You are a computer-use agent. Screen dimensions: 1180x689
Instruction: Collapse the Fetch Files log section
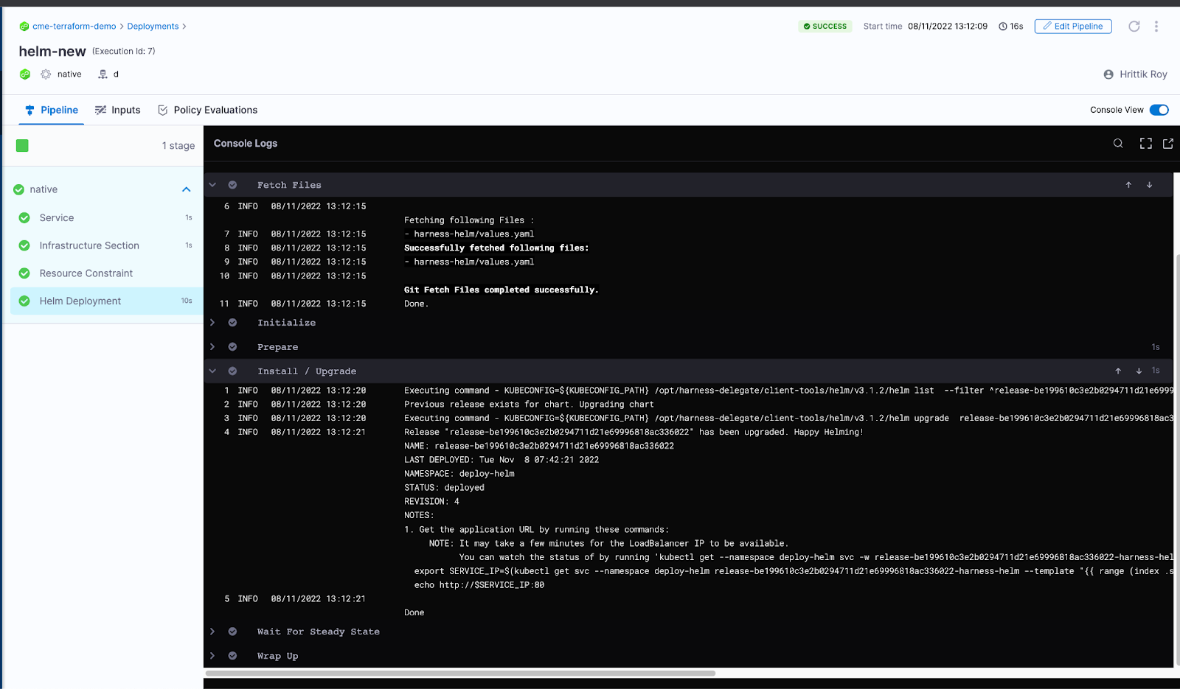[x=212, y=185]
